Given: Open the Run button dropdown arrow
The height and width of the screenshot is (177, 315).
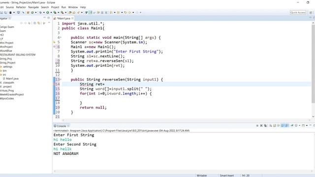Looking at the screenshot, I should point(51,12).
